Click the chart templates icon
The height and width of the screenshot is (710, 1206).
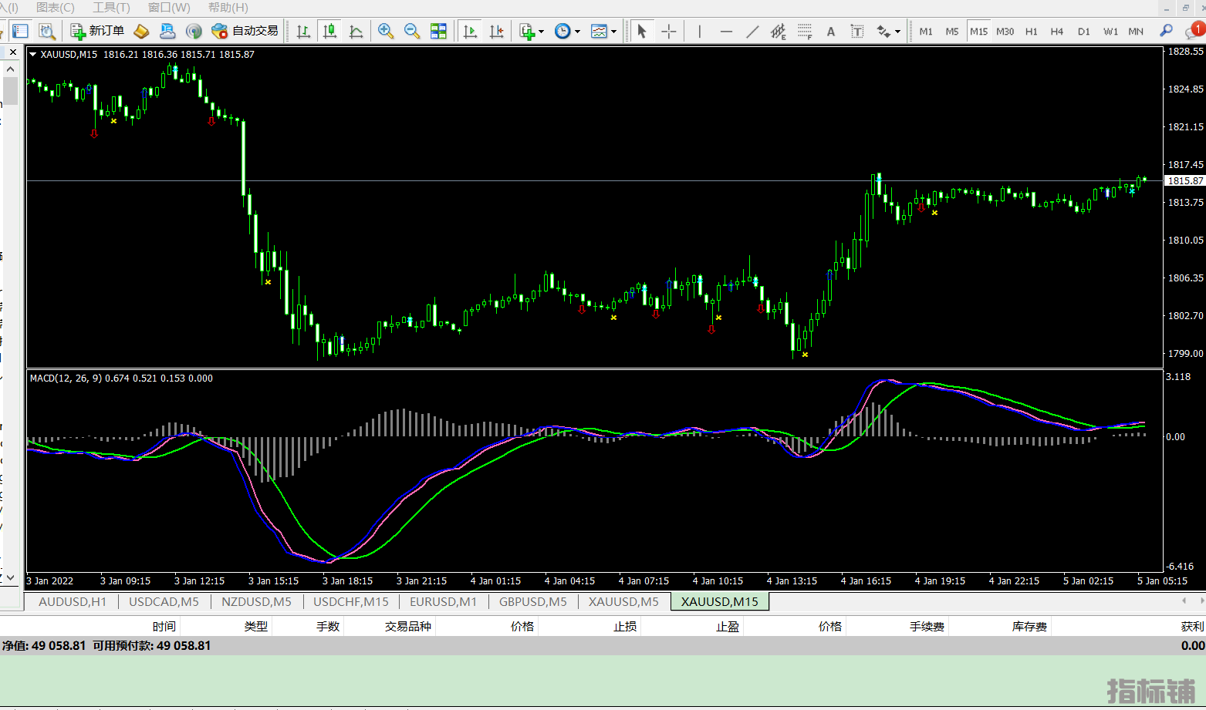click(599, 31)
